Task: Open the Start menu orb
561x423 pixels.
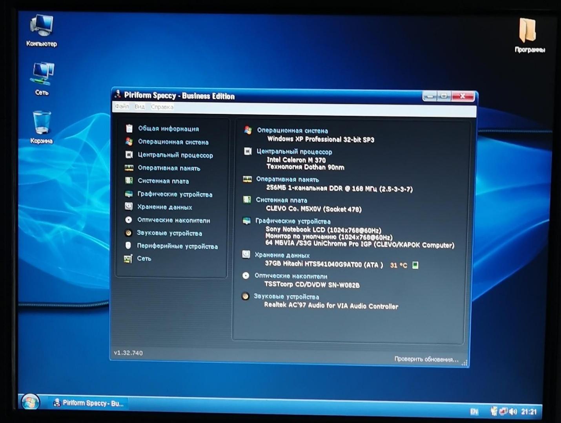Action: pos(30,403)
